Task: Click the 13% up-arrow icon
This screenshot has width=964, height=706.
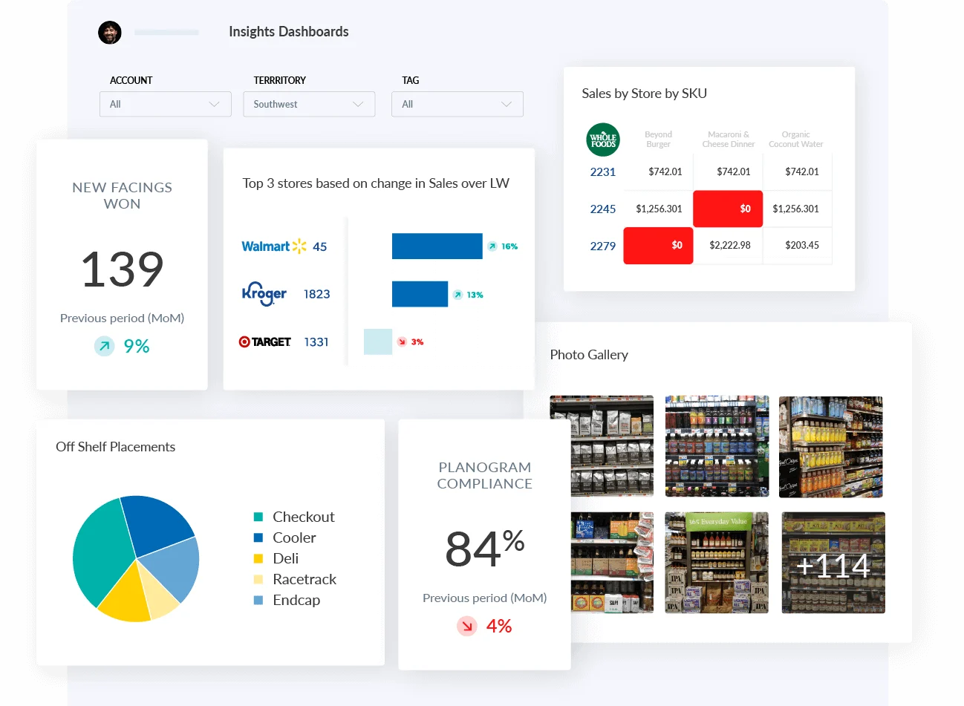Action: tap(458, 295)
